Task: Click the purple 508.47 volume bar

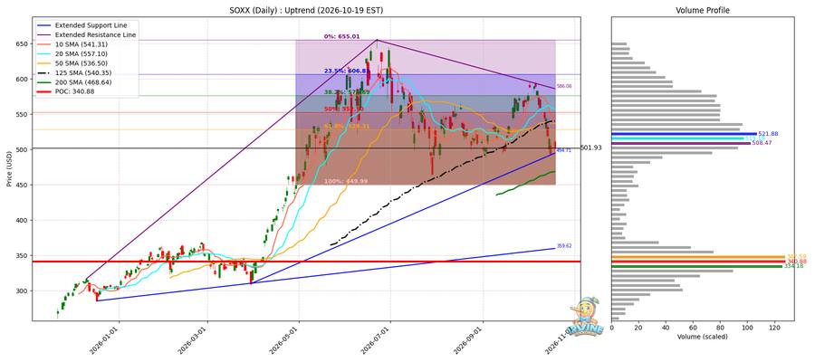Action: pyautogui.click(x=681, y=143)
